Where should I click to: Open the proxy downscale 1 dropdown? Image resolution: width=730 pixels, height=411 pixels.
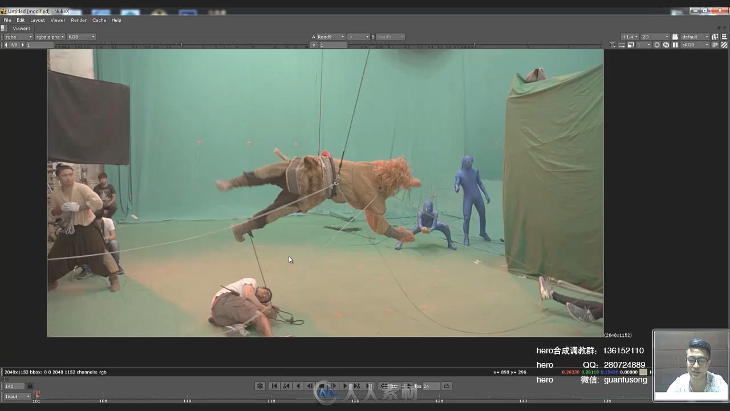[x=644, y=45]
